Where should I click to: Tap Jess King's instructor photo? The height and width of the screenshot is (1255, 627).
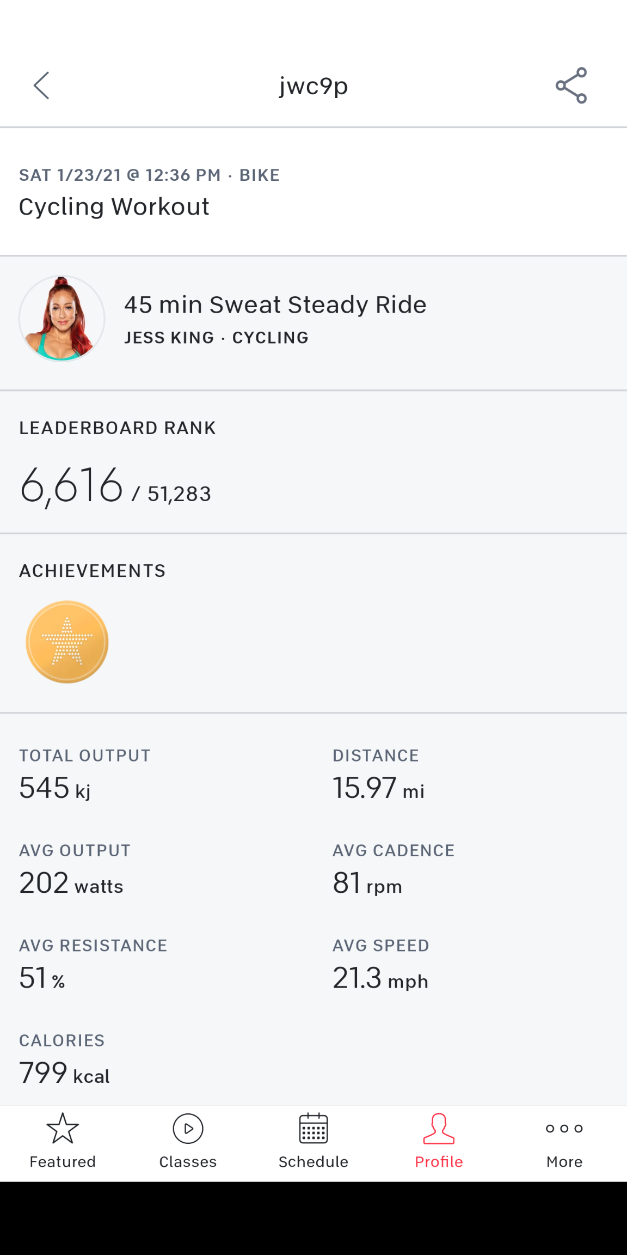point(62,319)
